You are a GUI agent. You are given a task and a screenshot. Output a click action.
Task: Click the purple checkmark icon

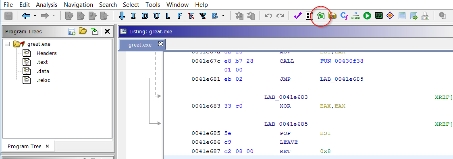coord(297,16)
